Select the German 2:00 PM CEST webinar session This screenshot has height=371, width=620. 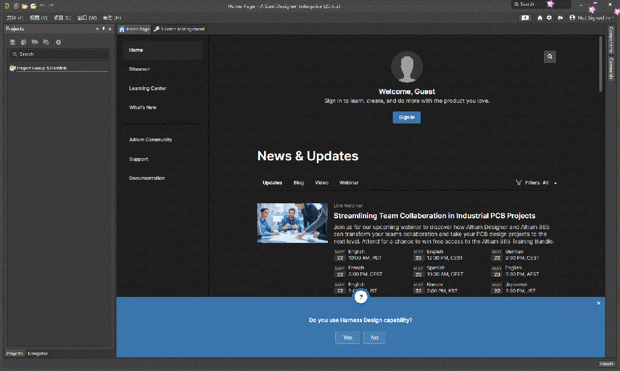click(516, 255)
